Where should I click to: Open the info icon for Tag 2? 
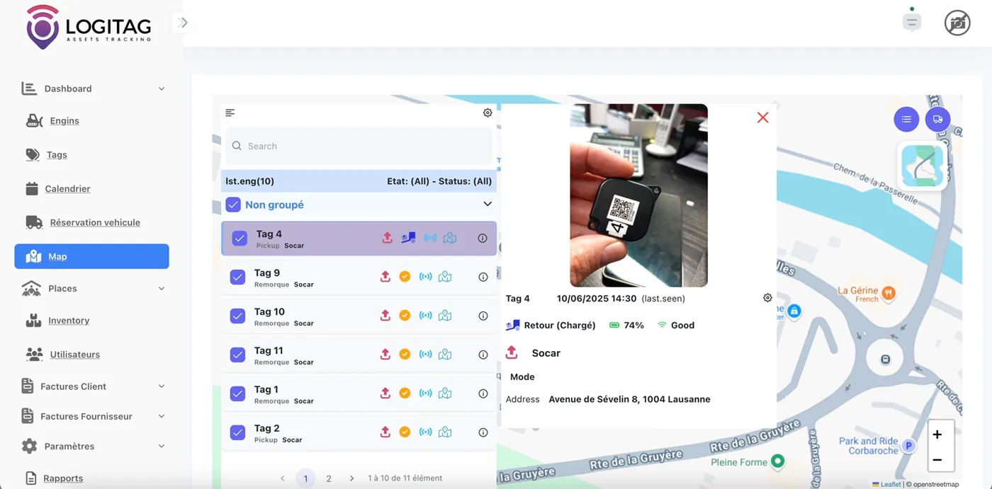483,432
